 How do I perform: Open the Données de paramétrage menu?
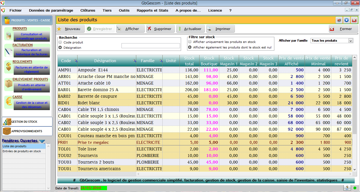tap(51, 11)
